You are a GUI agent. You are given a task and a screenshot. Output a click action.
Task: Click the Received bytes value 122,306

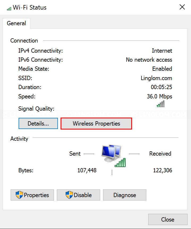tap(163, 170)
